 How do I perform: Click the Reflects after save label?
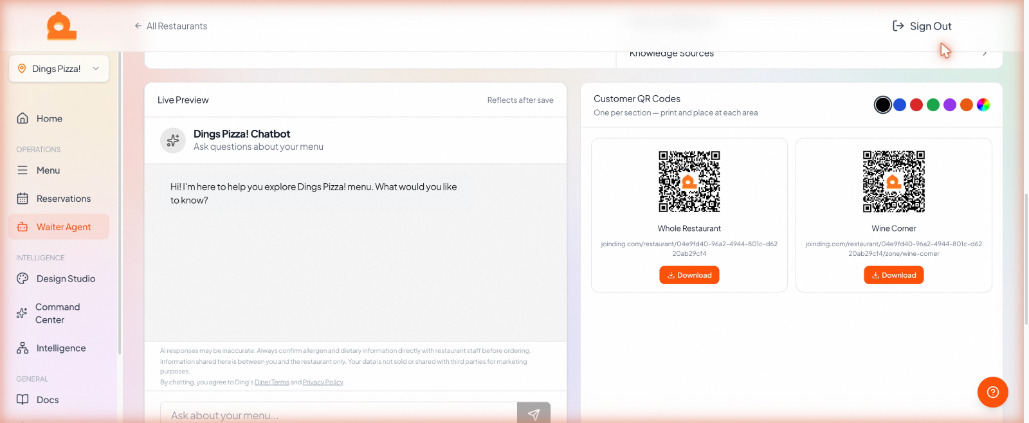(x=520, y=100)
